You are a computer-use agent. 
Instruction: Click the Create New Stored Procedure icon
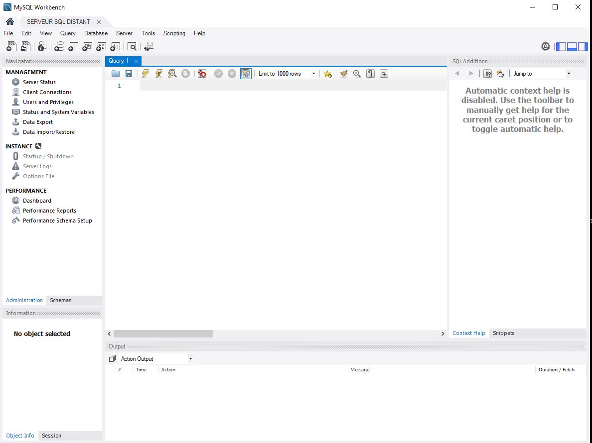click(101, 46)
